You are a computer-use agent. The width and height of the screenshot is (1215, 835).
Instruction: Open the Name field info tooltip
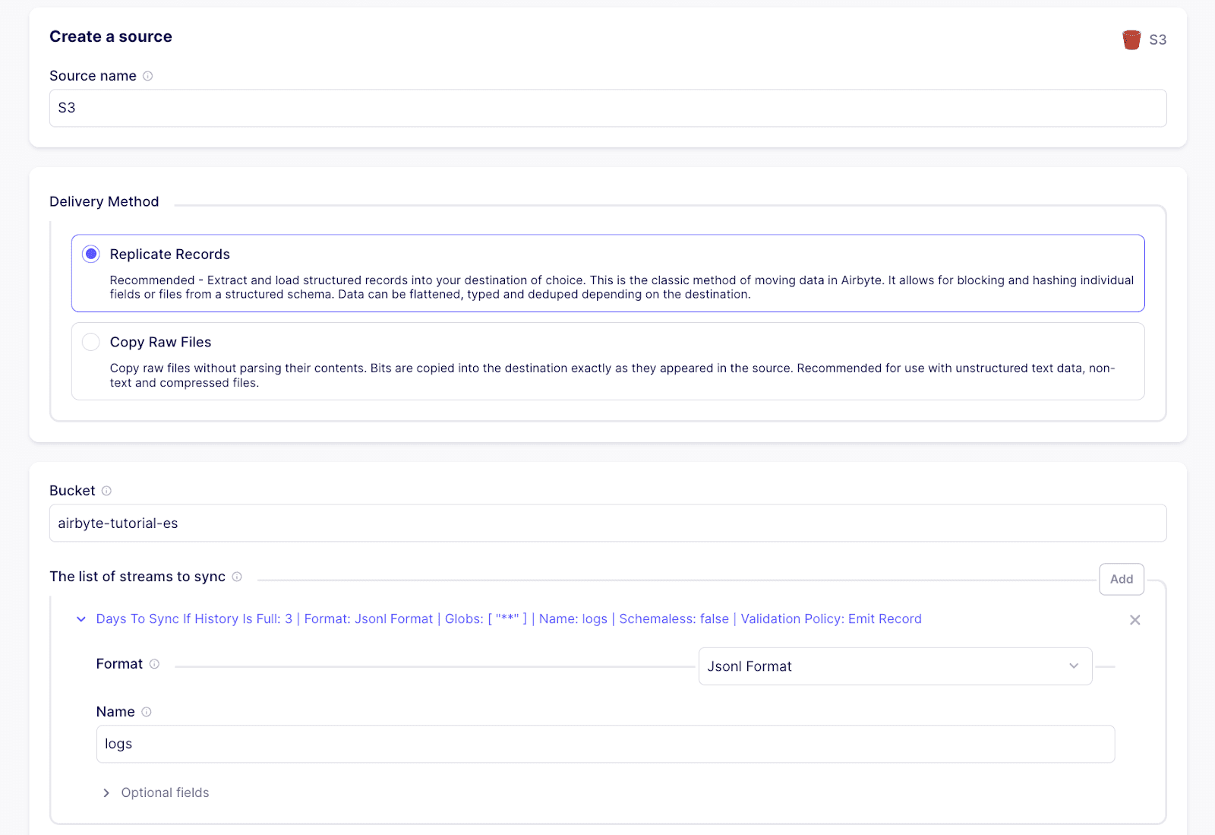coord(147,712)
